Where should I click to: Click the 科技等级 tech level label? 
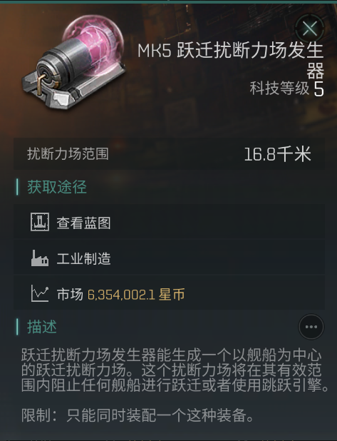[x=279, y=88]
